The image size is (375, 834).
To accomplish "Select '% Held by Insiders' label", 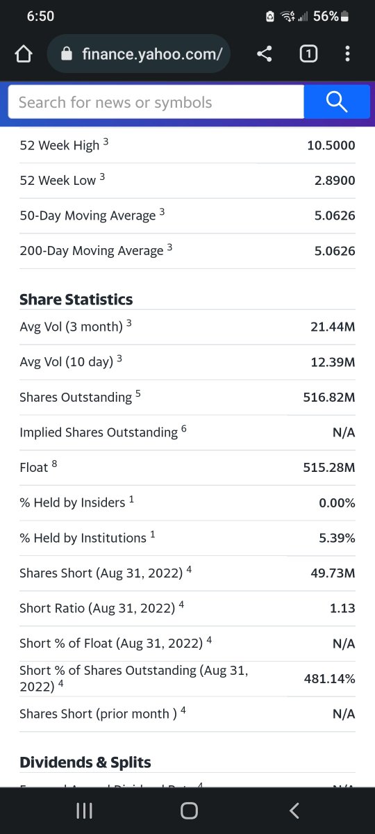I will (72, 502).
